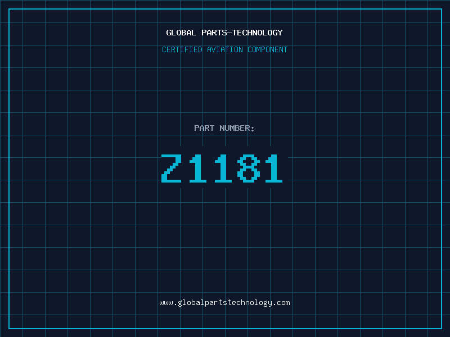Click the GLOBAL PARTS-TECHNOLOGY heading

pos(224,33)
